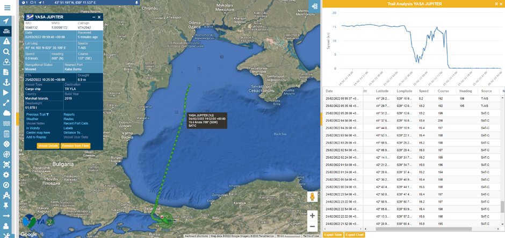Select table row 24/02/2022 23:54:00
The height and width of the screenshot is (238, 505).
[412, 194]
